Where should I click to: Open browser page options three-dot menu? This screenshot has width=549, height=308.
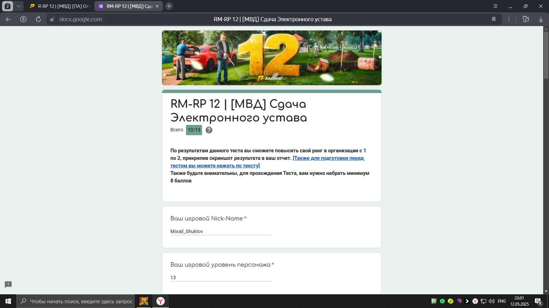pos(509,19)
